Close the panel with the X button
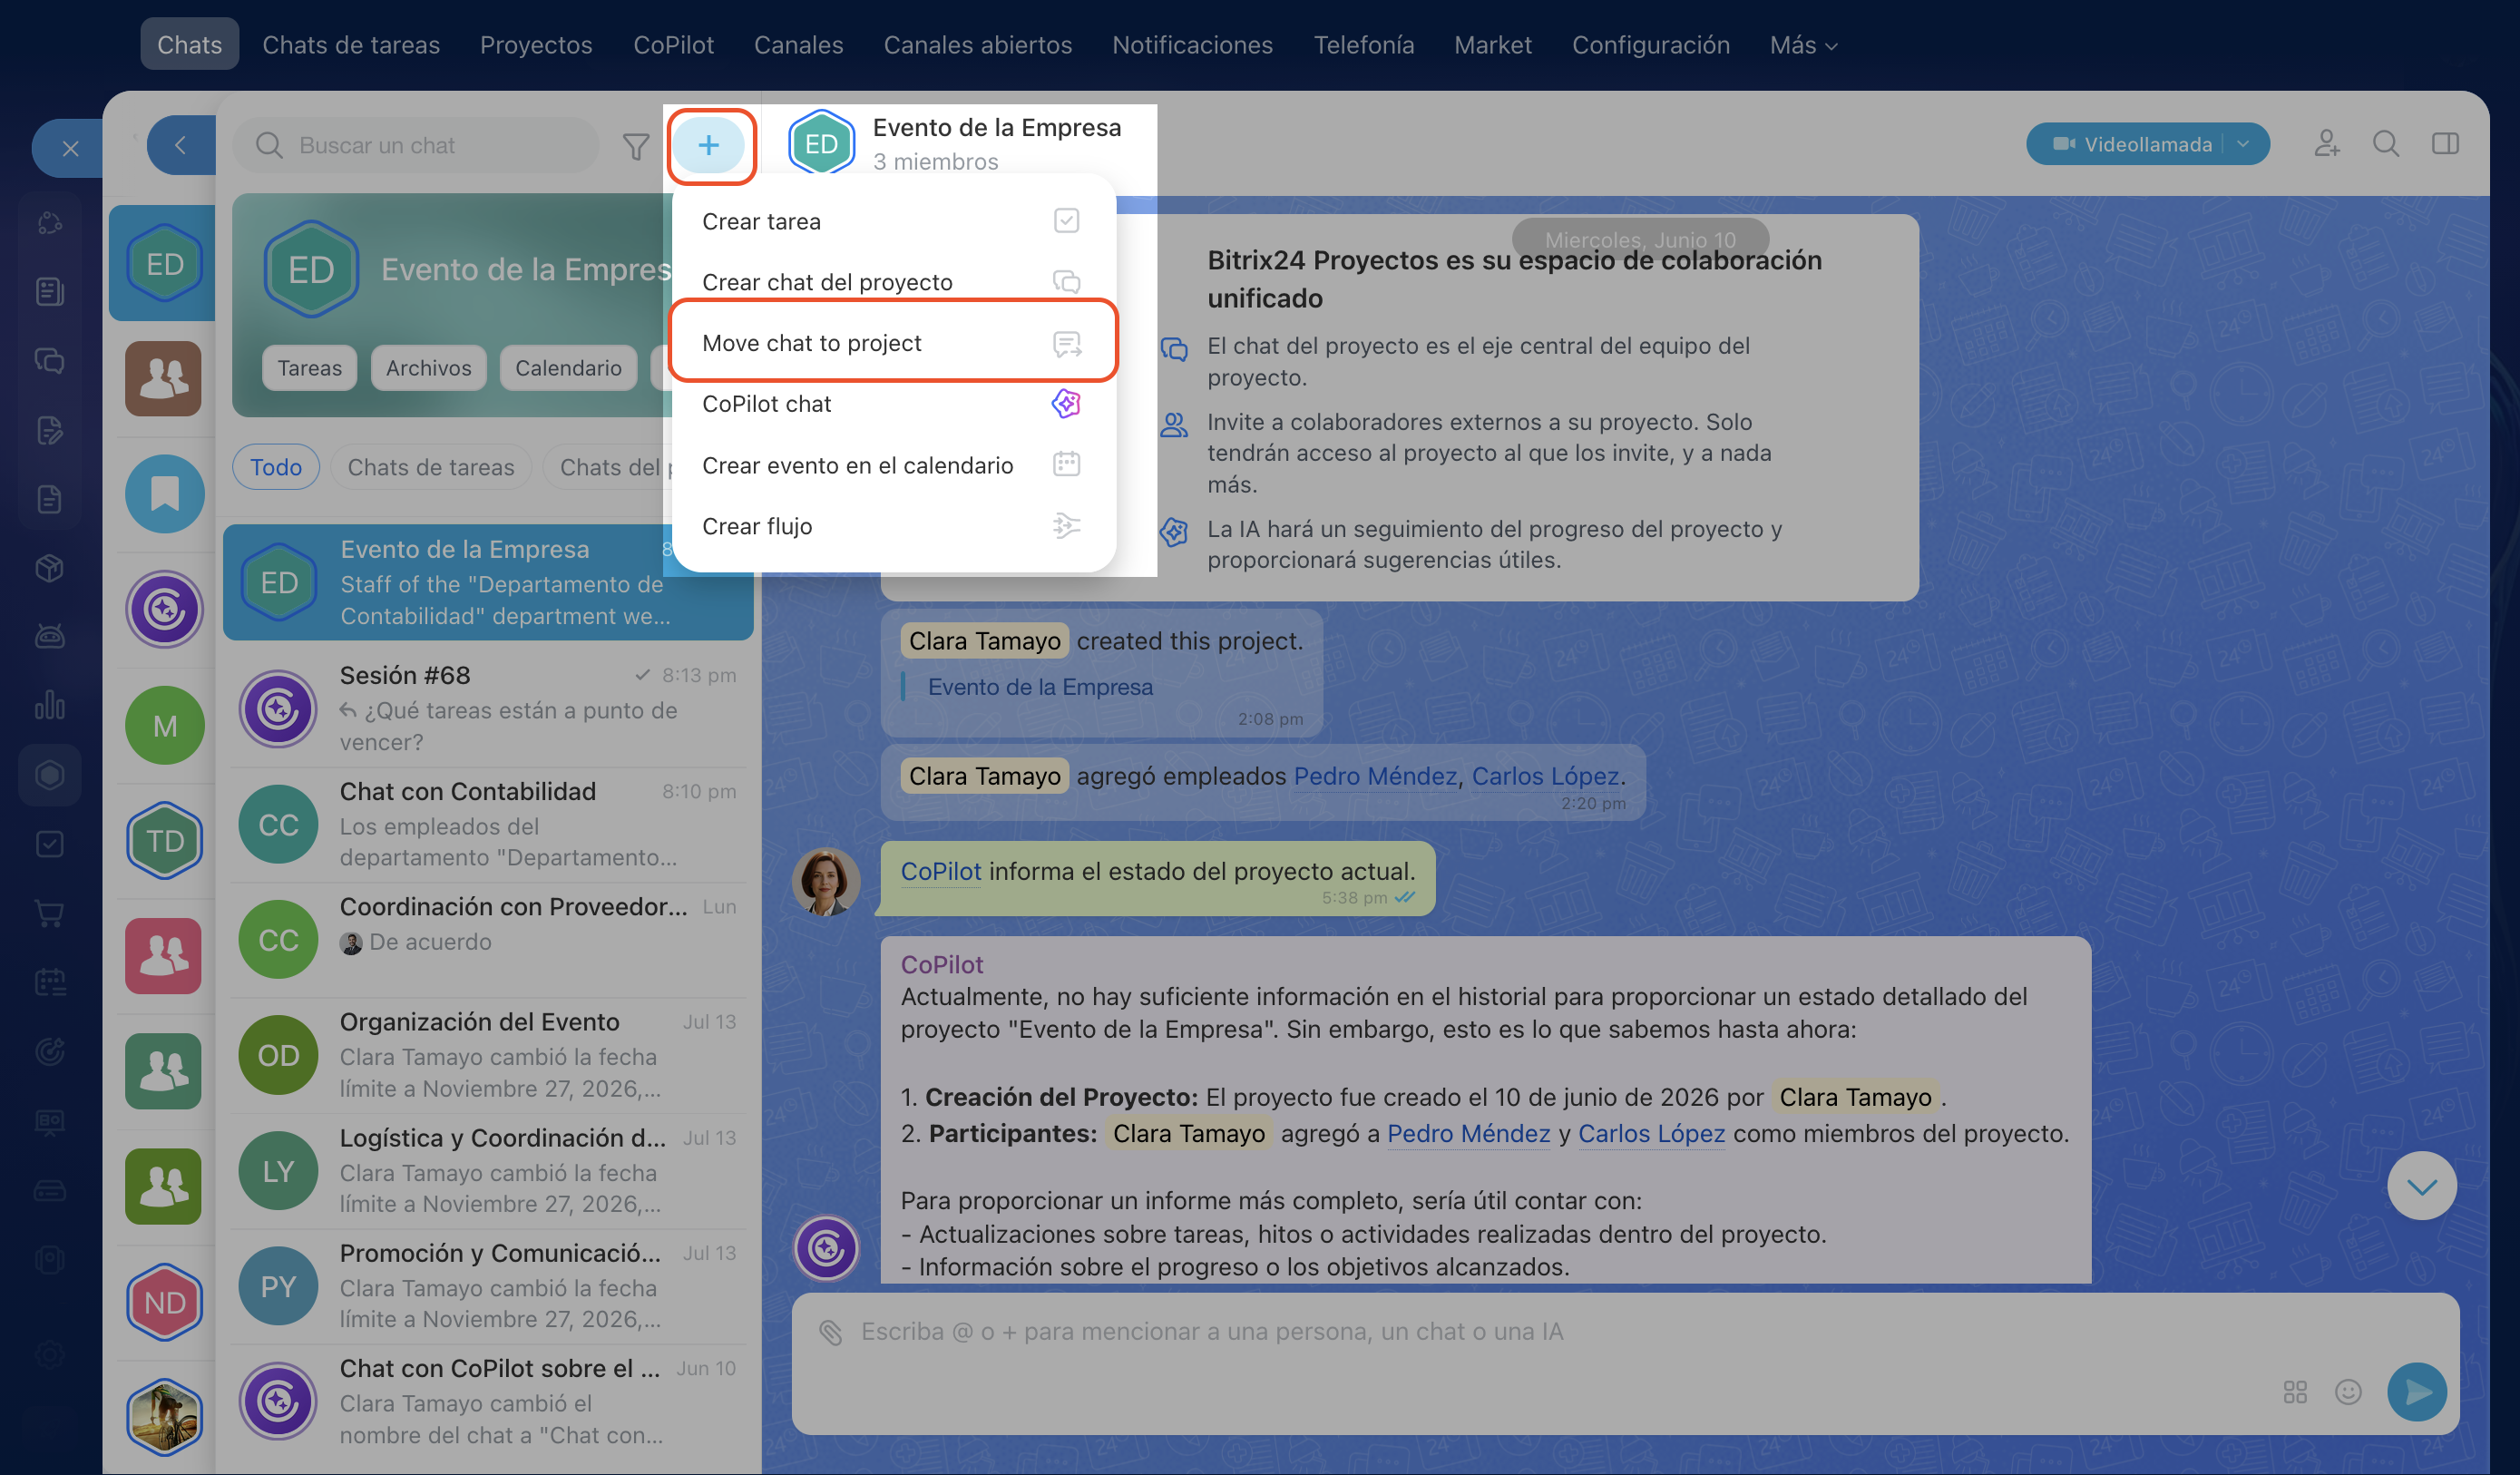This screenshot has width=2520, height=1475. 70,149
